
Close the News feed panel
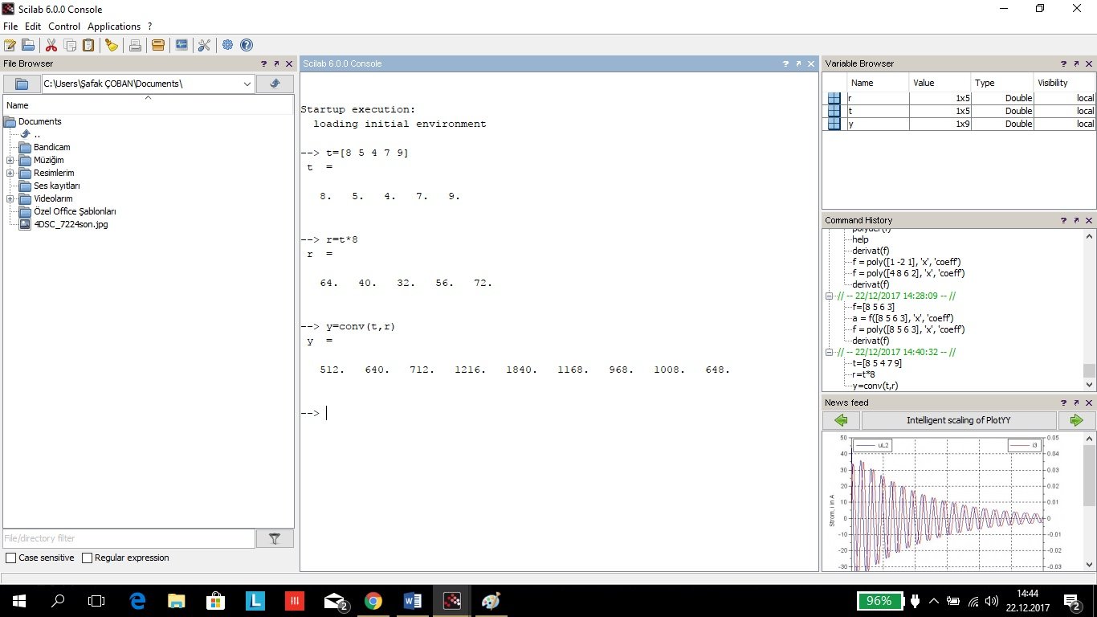pyautogui.click(x=1088, y=402)
